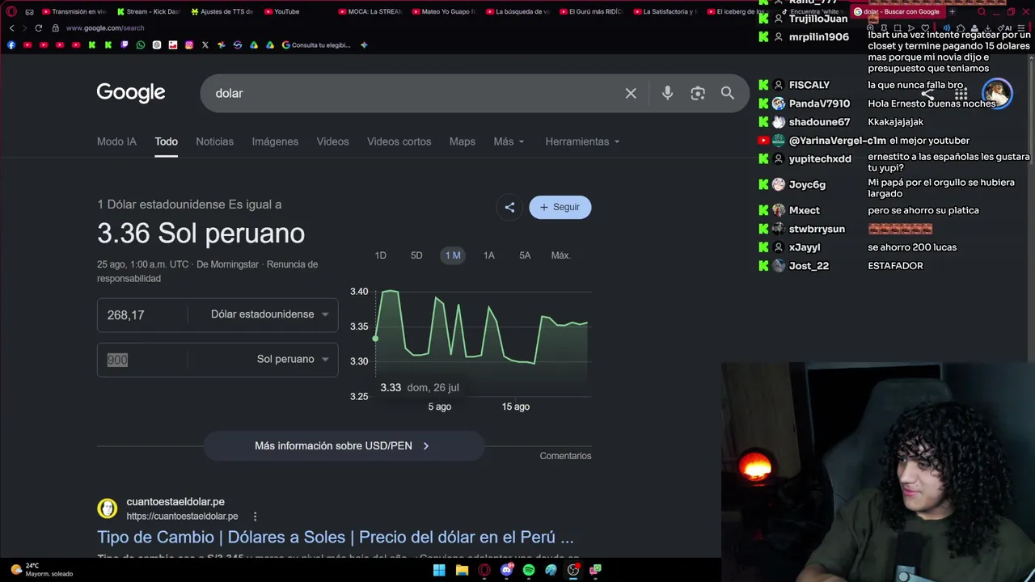The width and height of the screenshot is (1035, 582).
Task: Open the X (Twitter) bookmark icon
Action: point(205,45)
